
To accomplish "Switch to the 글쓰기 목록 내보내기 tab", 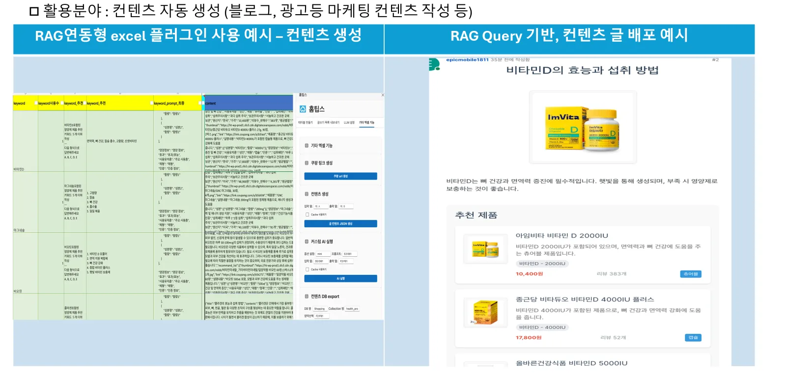I will pos(328,123).
